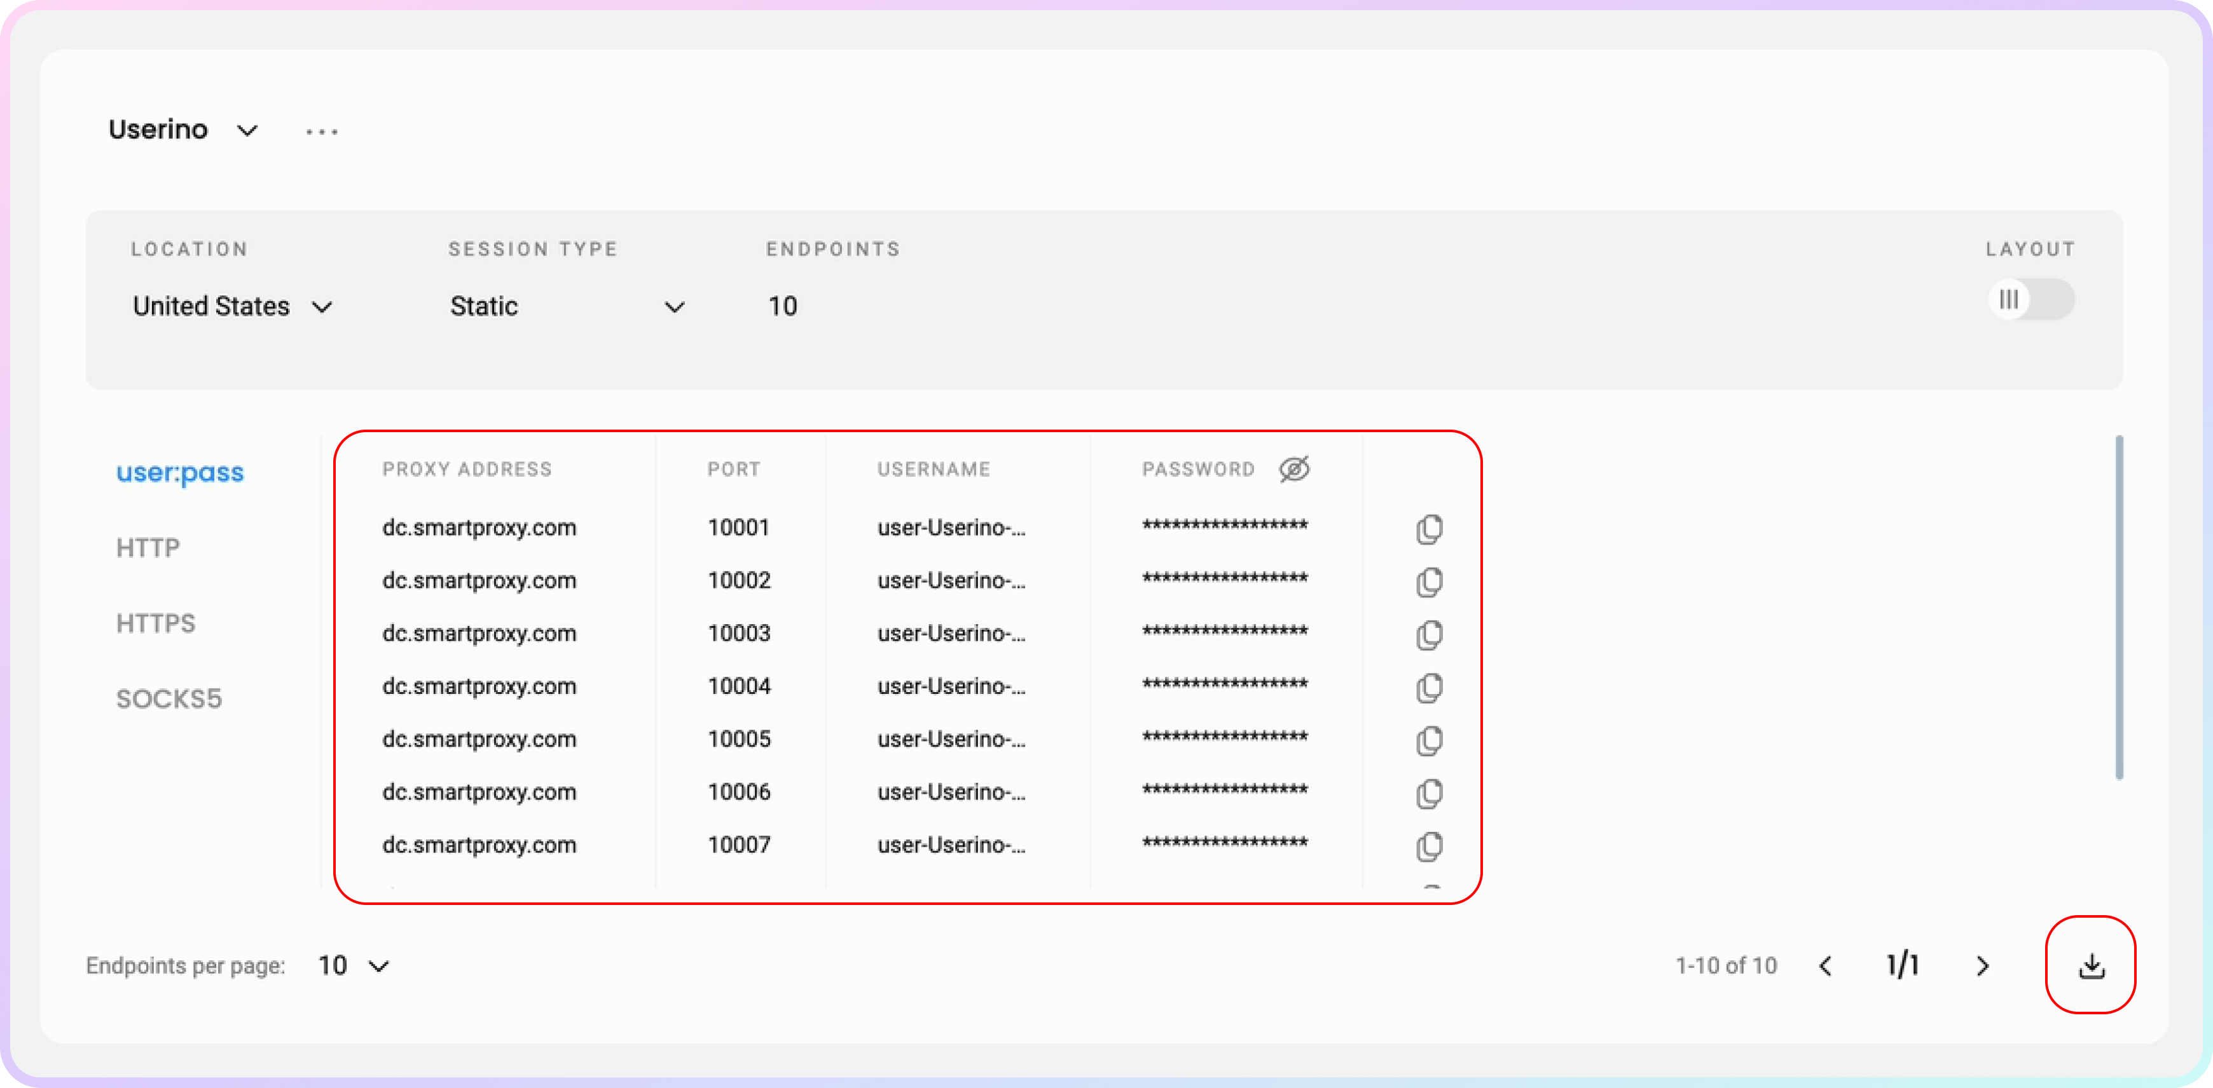This screenshot has width=2213, height=1088.
Task: Copy the port 10005 endpoint row
Action: (x=1429, y=740)
